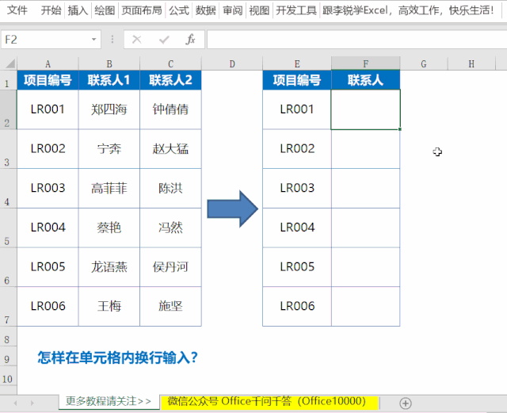Click the cancel entry X icon

pyautogui.click(x=137, y=40)
